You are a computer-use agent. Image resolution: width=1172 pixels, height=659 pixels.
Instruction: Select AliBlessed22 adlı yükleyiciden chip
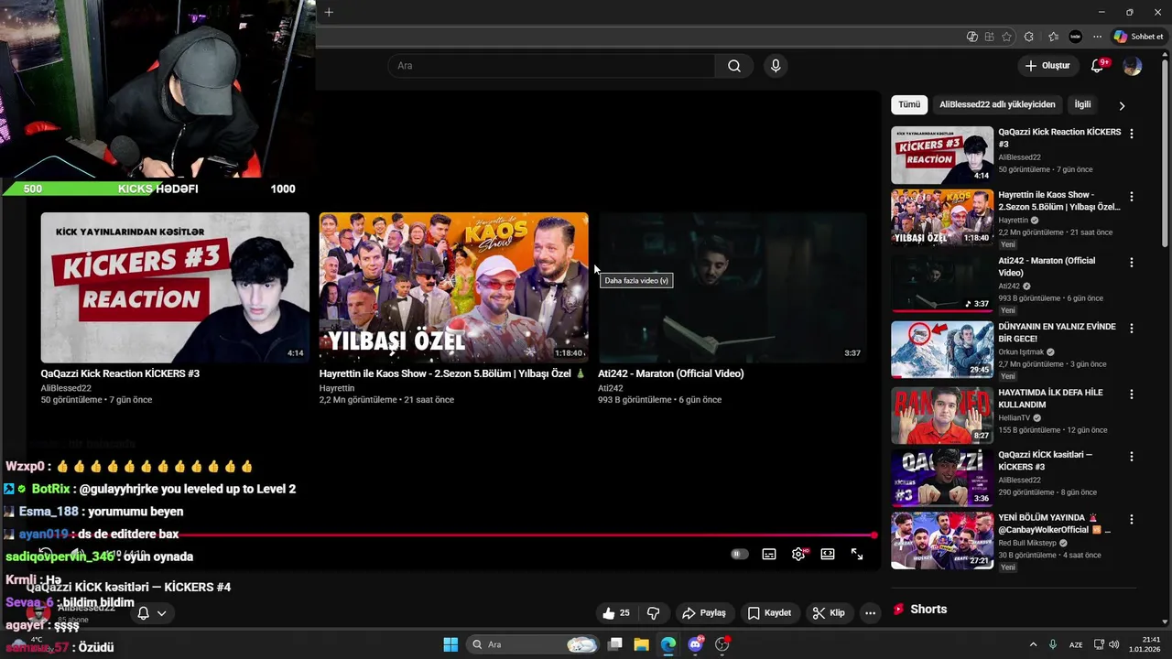[x=997, y=104]
